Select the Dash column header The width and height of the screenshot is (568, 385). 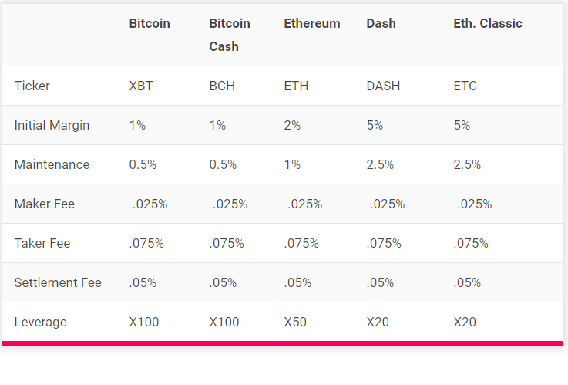(x=381, y=24)
